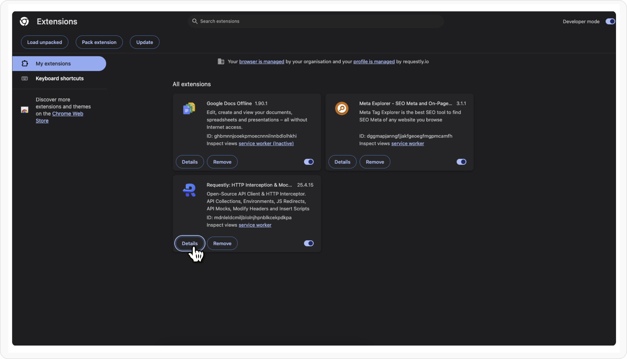Open the 'browser is managed' link

pos(261,61)
